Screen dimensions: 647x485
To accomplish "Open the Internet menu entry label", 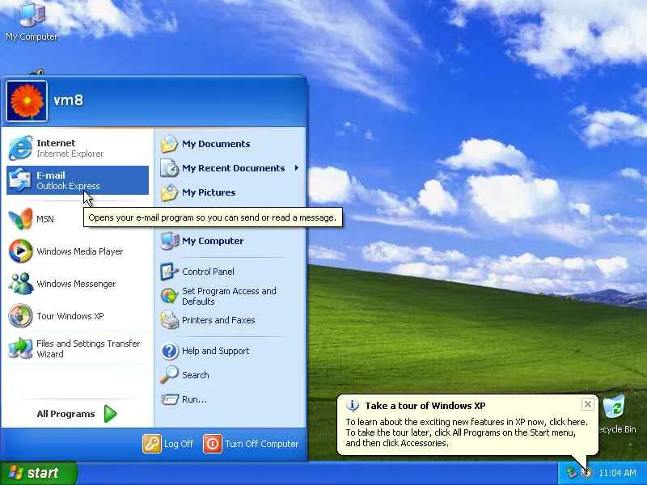I will (56, 143).
